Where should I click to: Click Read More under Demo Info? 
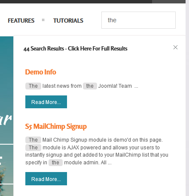(46, 102)
